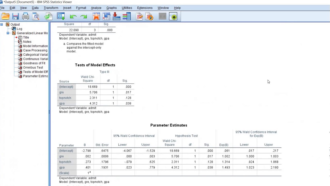Open the Edit menu

pyautogui.click(x=12, y=8)
